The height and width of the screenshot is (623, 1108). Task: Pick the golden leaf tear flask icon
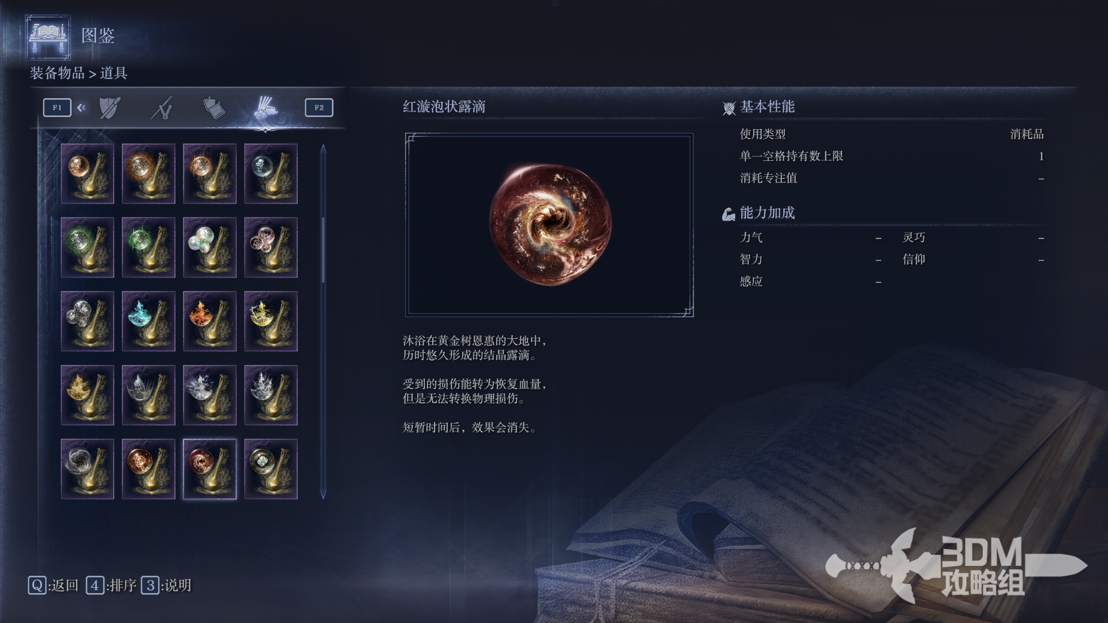pos(87,395)
